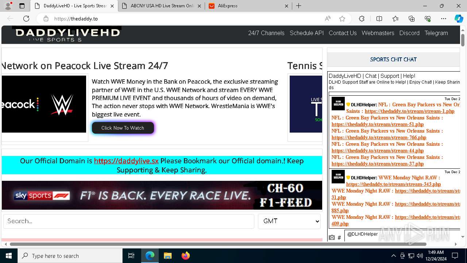The height and width of the screenshot is (263, 467).
Task: Open the stream-37.php chat link
Action: (x=378, y=164)
